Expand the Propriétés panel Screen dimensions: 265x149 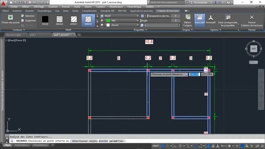140,30
